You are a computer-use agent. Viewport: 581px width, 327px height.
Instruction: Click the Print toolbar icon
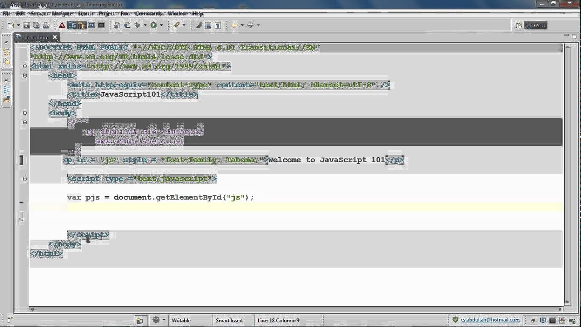(46, 25)
